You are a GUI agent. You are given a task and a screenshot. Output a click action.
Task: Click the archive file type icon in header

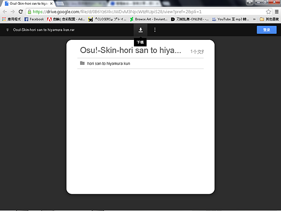pos(7,30)
